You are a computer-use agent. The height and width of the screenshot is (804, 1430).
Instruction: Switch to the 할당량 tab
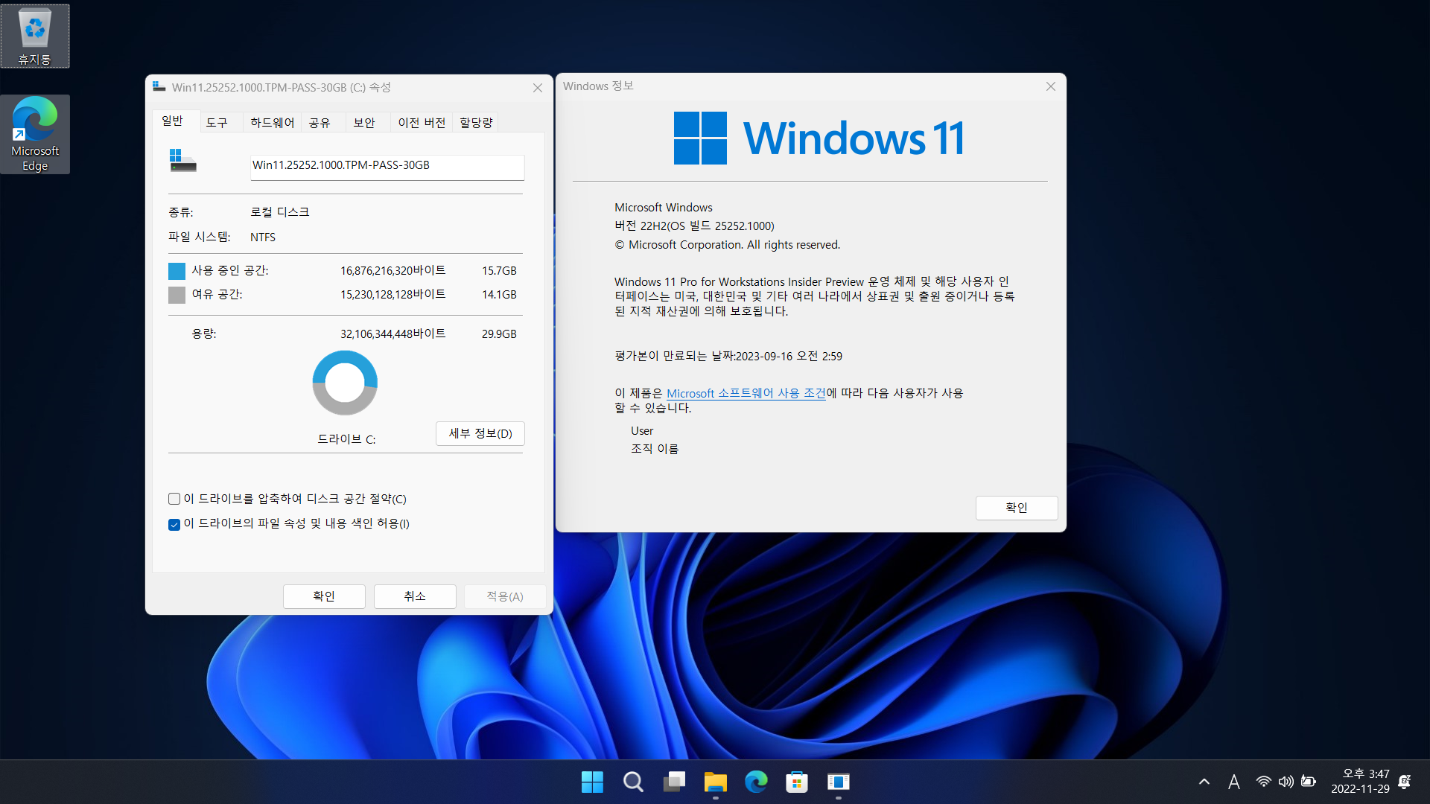point(476,123)
